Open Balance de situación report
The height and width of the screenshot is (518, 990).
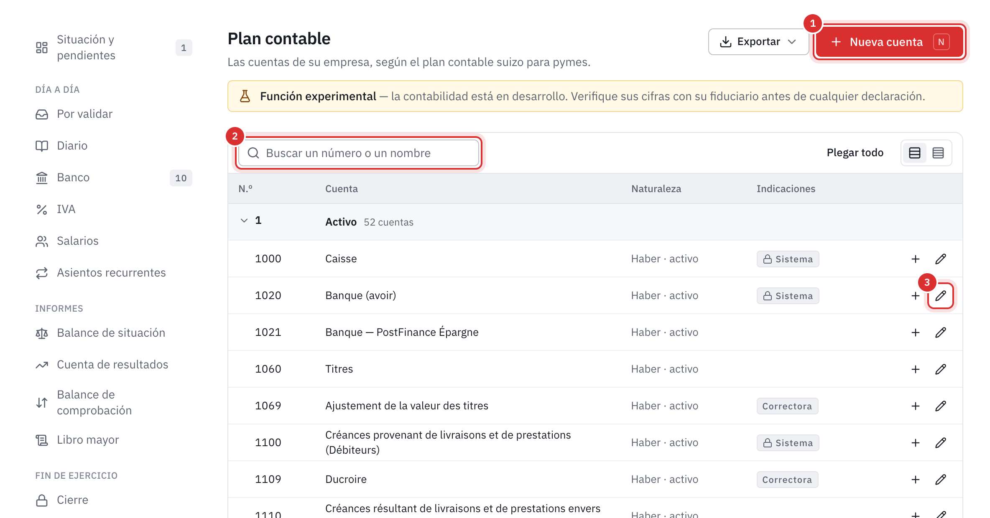point(113,333)
